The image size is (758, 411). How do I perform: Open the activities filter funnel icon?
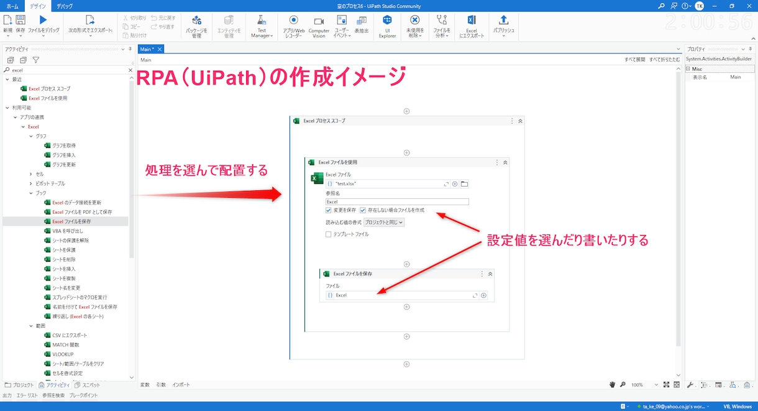[x=36, y=60]
